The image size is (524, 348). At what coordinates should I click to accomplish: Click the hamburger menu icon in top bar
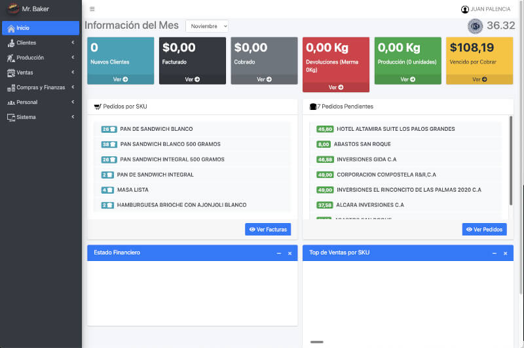point(92,9)
